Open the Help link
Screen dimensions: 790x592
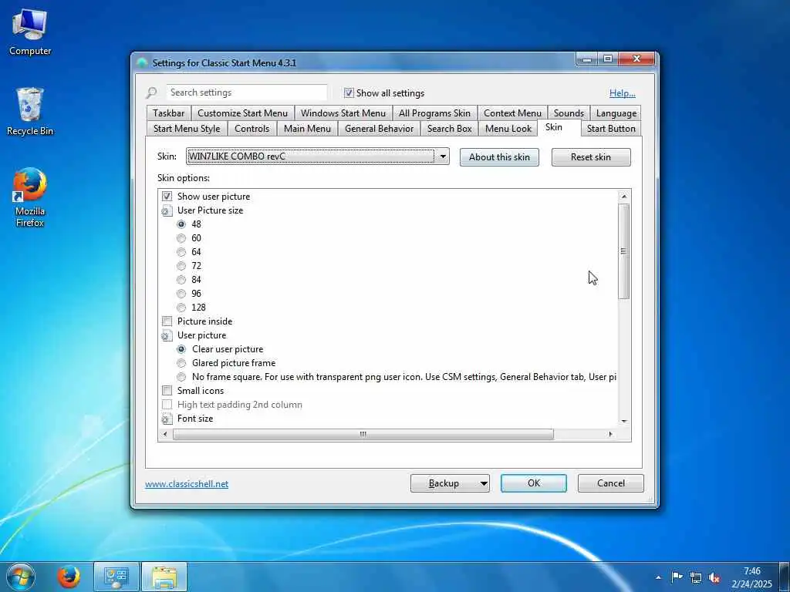[x=623, y=93]
